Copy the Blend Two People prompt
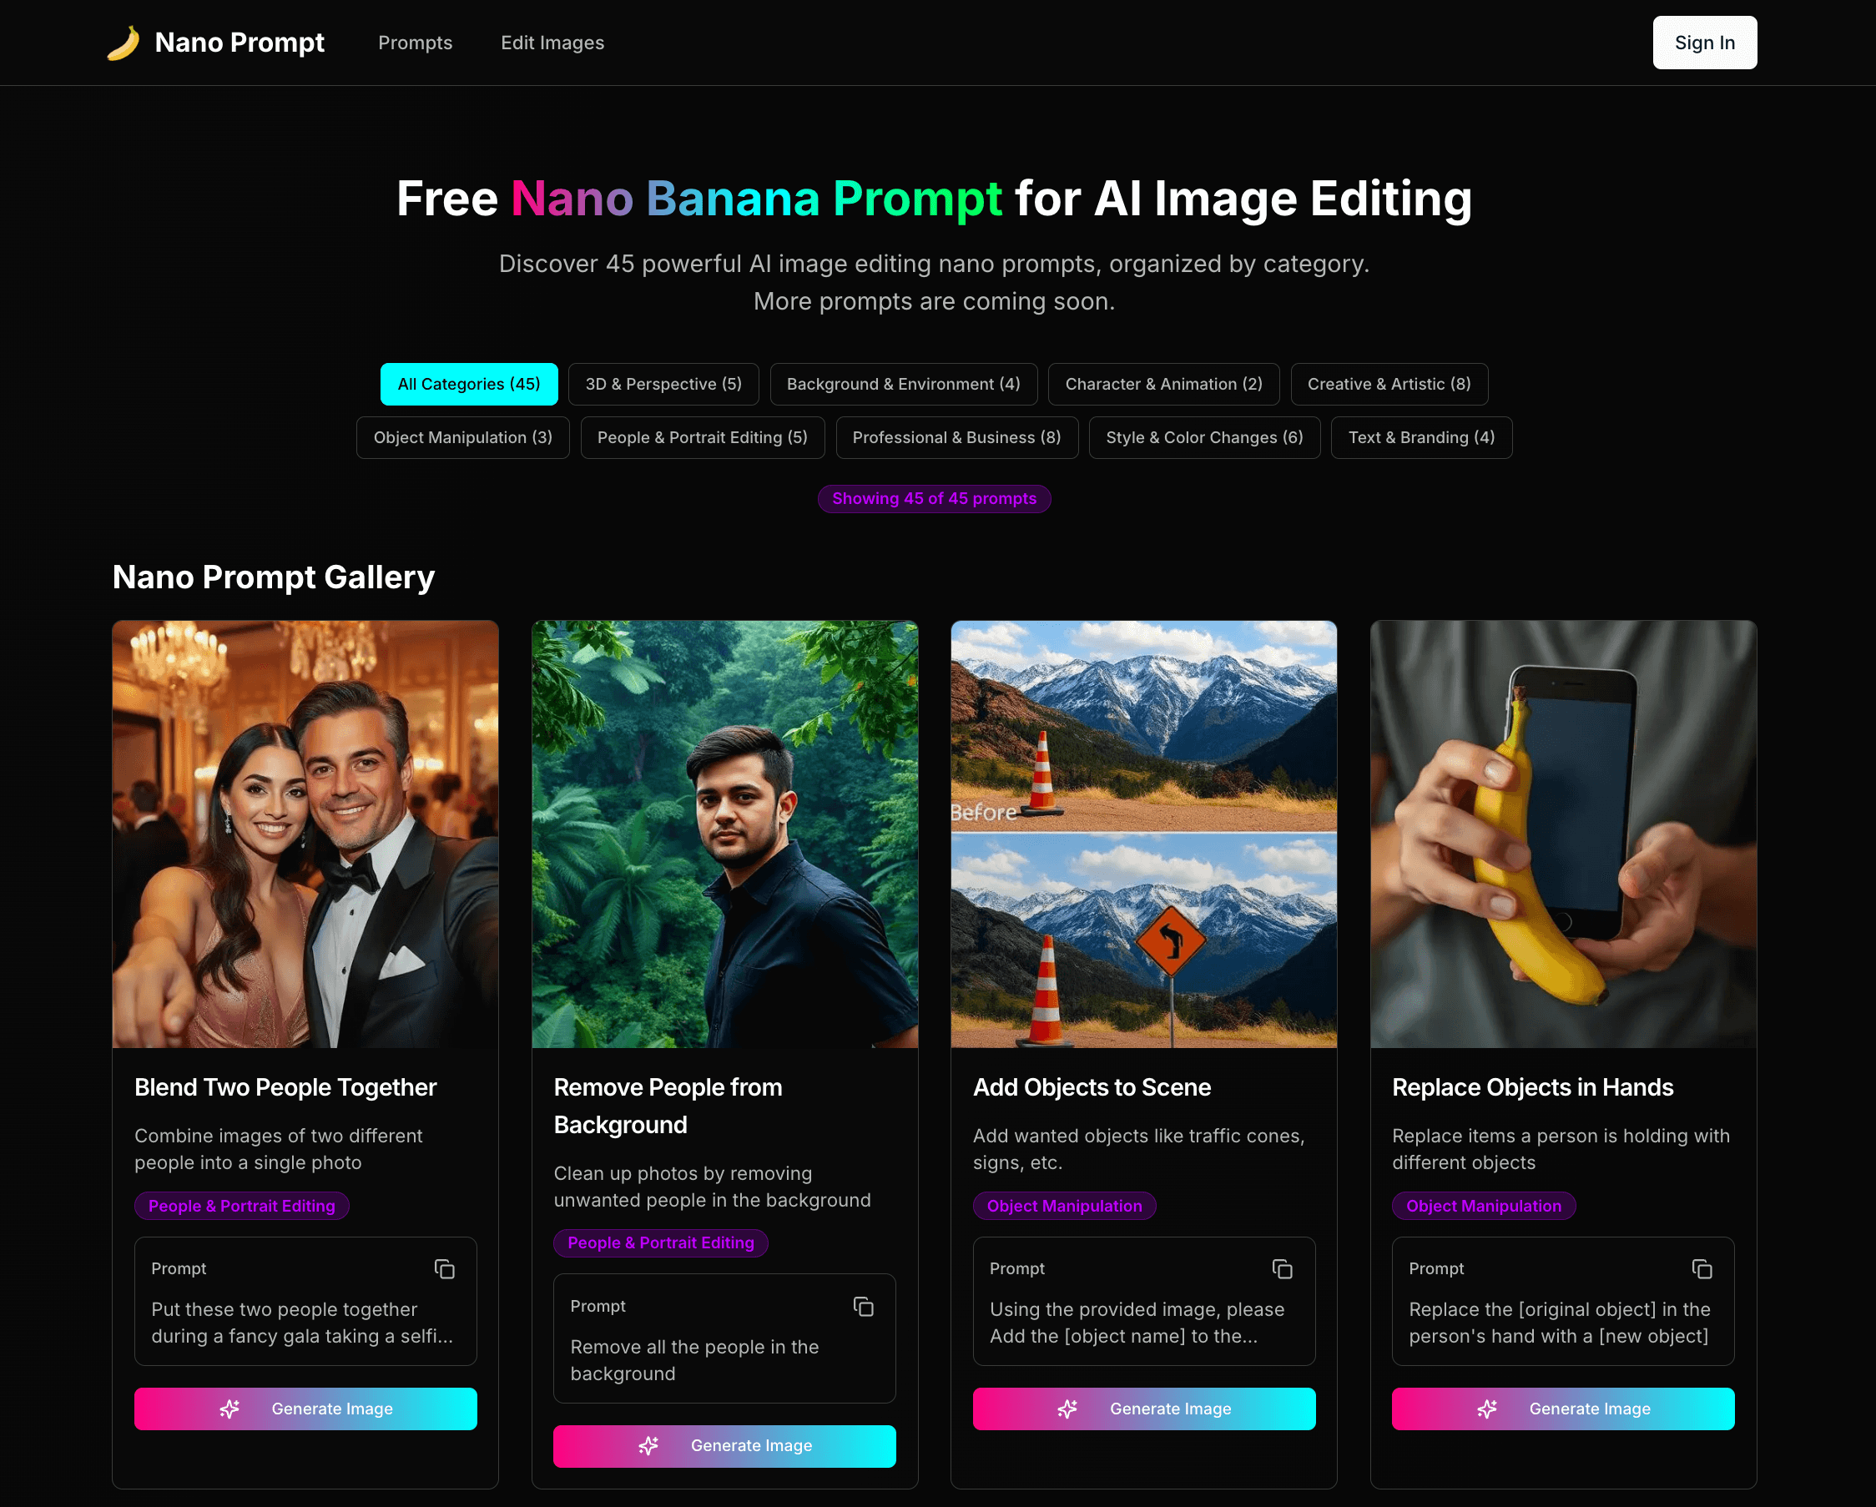This screenshot has width=1876, height=1507. coord(445,1268)
